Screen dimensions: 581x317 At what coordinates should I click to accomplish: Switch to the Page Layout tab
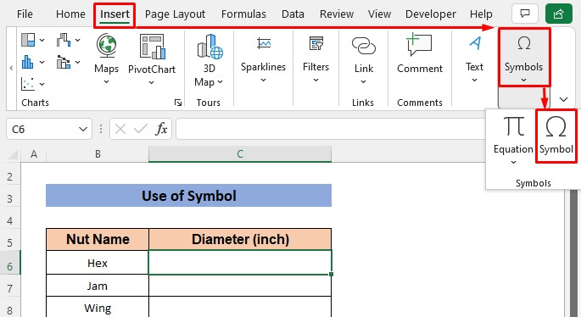[x=175, y=14]
